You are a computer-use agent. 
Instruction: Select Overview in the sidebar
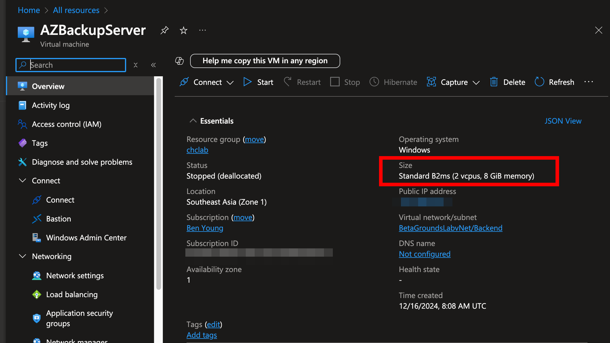(80, 86)
